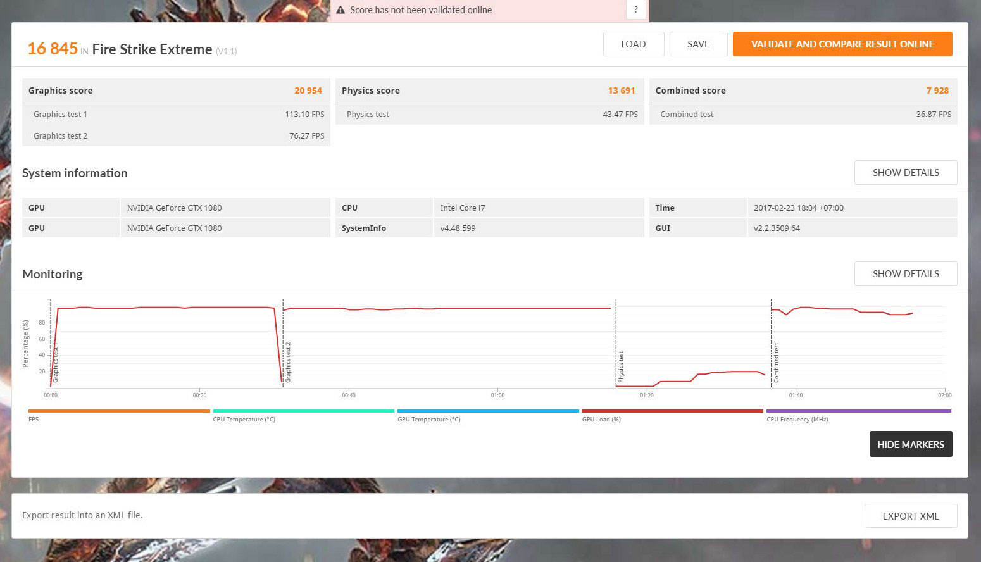Hide markers on the monitoring chart
This screenshot has width=981, height=562.
click(x=910, y=444)
